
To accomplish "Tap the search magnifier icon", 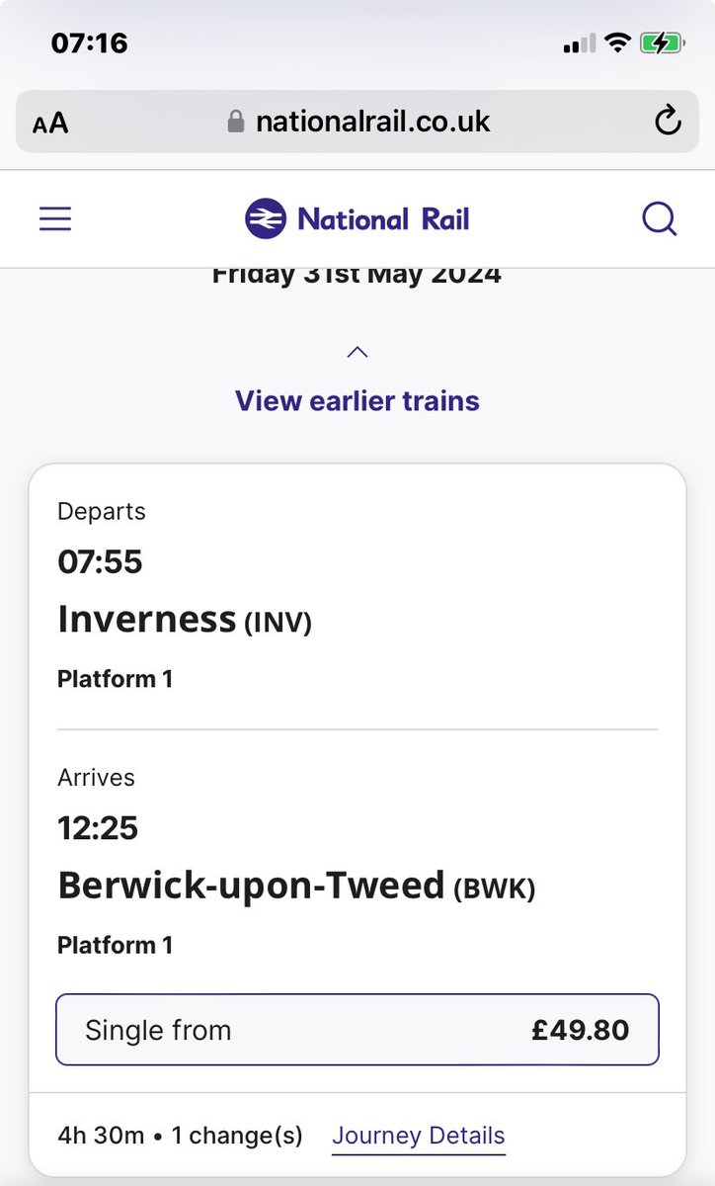I will [x=659, y=218].
